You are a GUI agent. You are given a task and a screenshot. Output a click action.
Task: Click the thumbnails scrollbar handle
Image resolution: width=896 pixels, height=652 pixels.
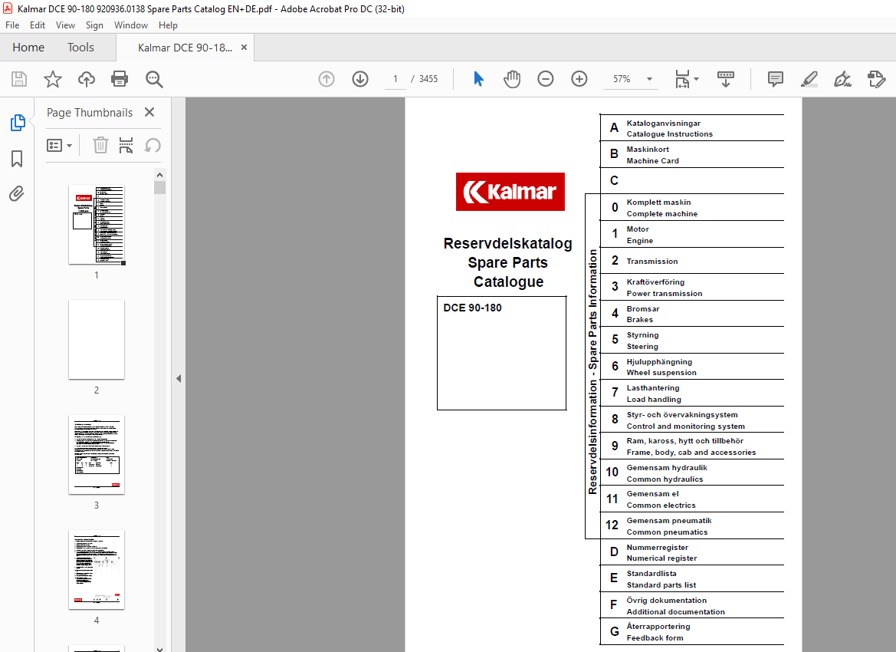coord(159,188)
